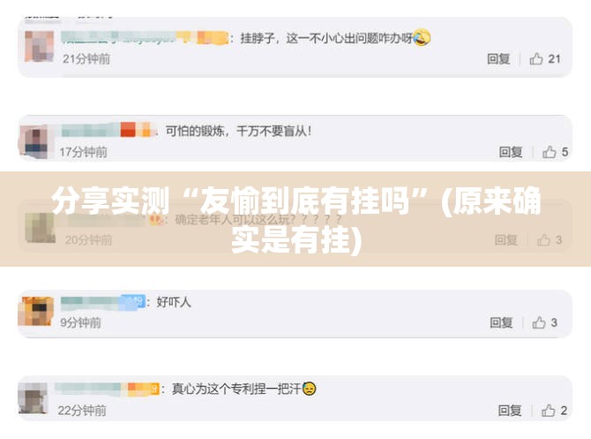
Task: Click 回复 next to the 好吓人 comment
Action: 501,322
